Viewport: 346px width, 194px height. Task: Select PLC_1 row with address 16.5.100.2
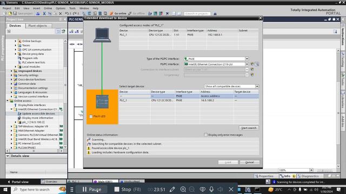click(189, 100)
